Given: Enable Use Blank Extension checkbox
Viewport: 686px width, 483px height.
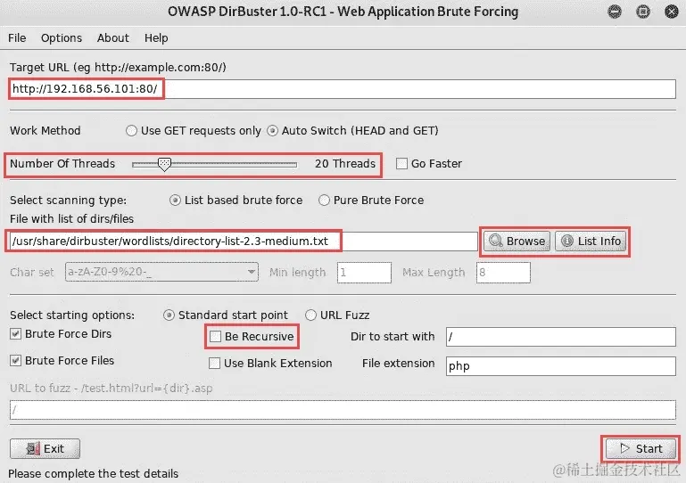Looking at the screenshot, I should (x=214, y=364).
